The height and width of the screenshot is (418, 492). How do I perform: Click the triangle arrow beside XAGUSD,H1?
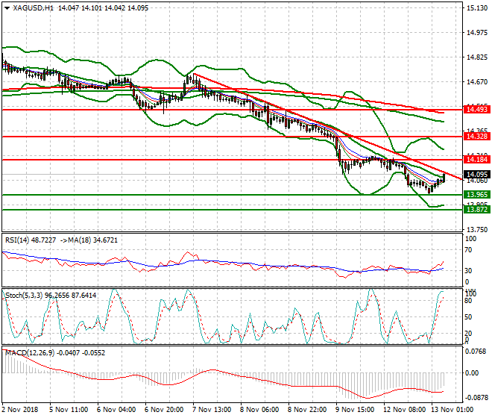(7, 8)
